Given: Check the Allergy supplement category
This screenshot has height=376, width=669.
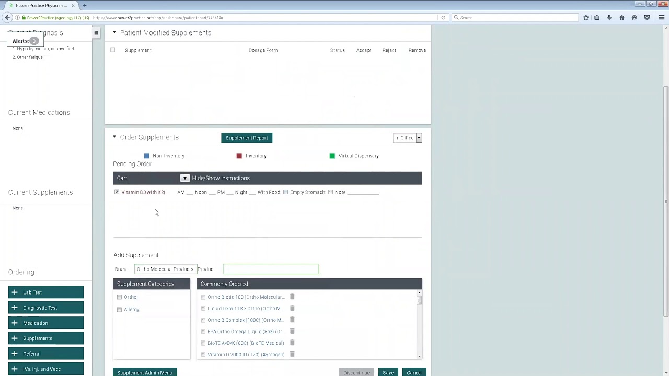Looking at the screenshot, I should [x=119, y=310].
